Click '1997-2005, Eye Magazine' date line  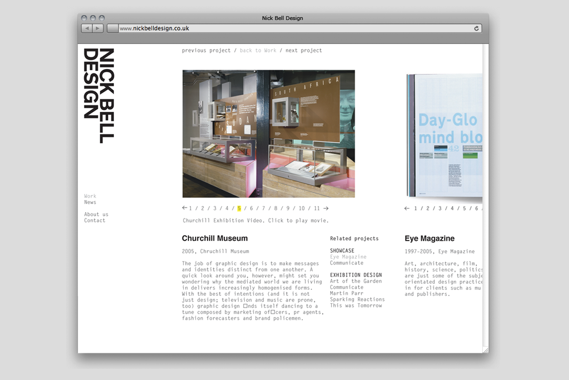click(440, 251)
